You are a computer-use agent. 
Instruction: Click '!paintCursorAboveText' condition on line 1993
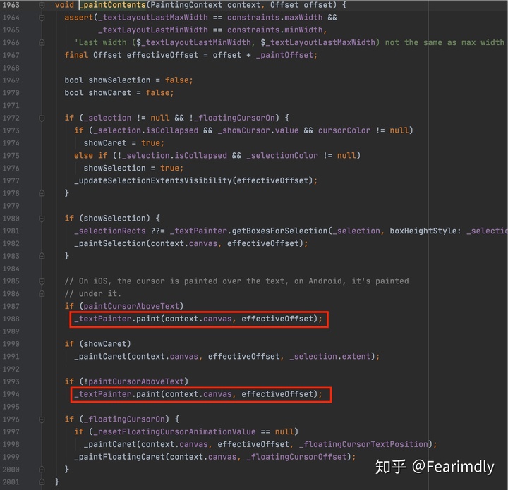(x=134, y=381)
